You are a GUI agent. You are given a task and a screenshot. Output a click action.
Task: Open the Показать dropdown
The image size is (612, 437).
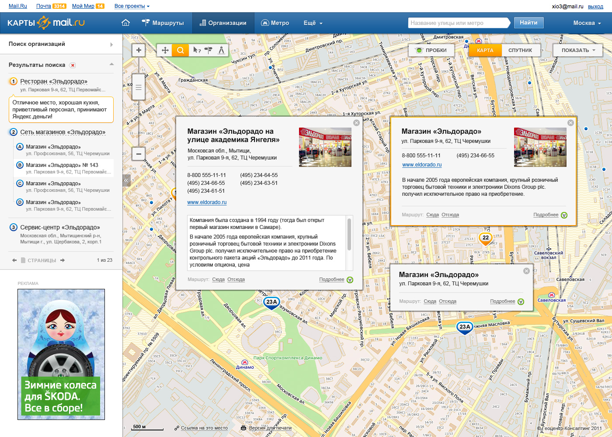[x=578, y=50]
